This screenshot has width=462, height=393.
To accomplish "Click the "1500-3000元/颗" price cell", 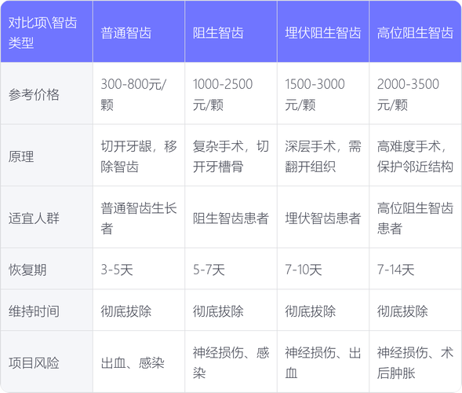I will (323, 94).
